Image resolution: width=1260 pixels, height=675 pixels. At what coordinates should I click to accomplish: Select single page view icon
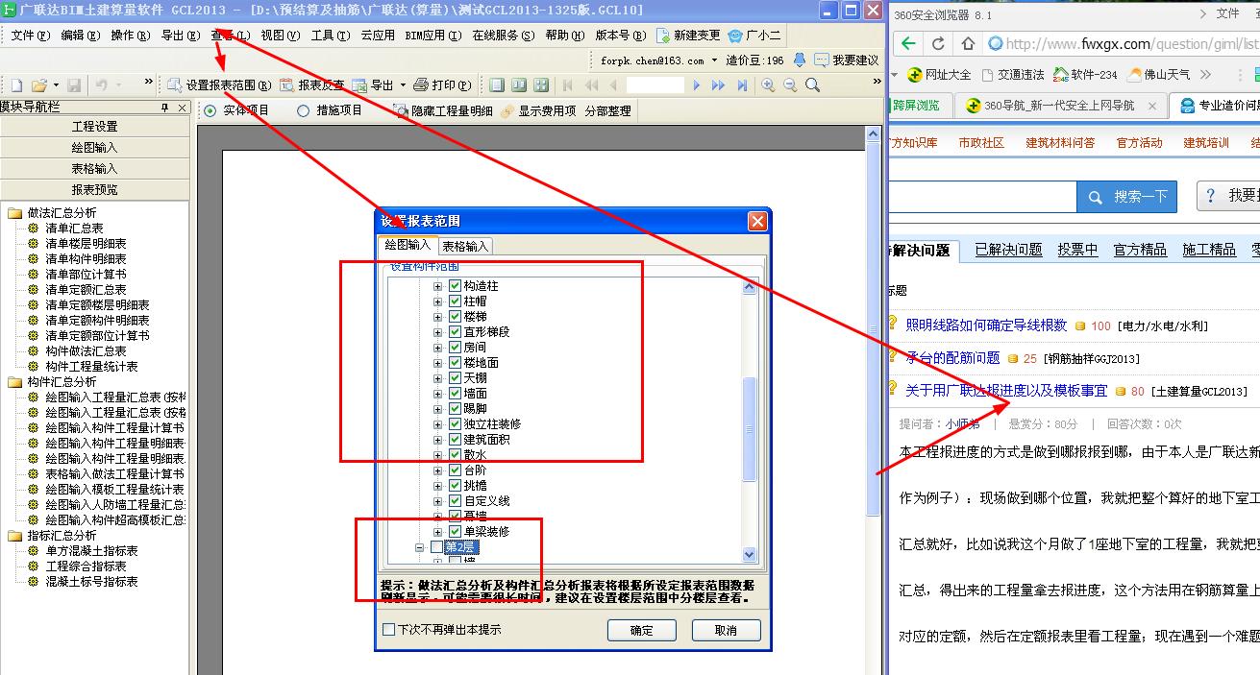pos(497,85)
